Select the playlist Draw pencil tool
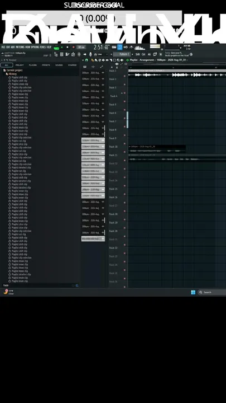 pyautogui.click(x=93, y=60)
